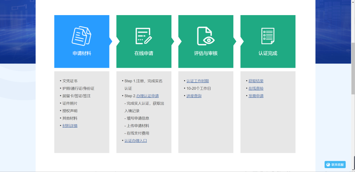Viewport: 355px width, 172px height.
Task: Click the page vertical scrollbar thumb
Action: 353,68
